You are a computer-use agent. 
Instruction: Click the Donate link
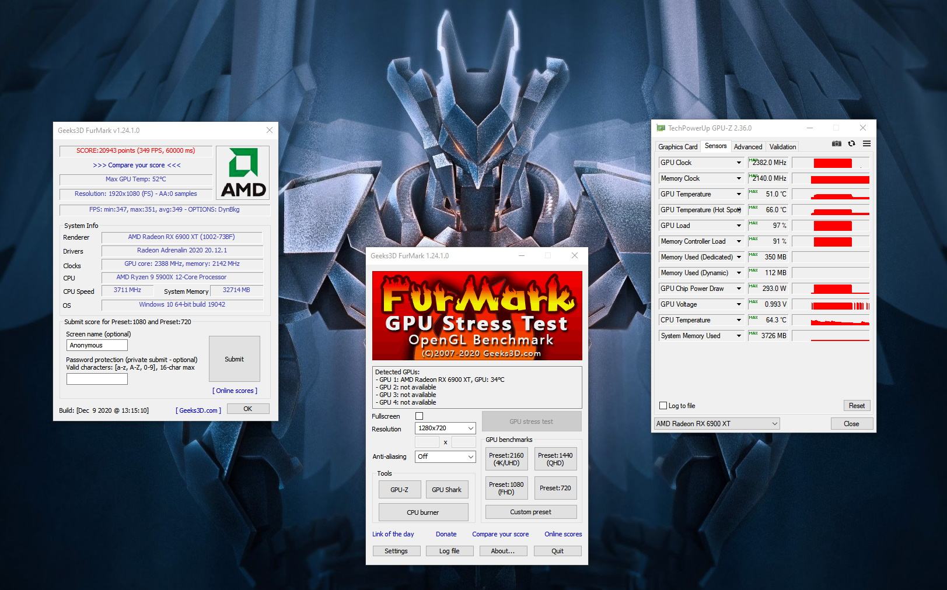click(446, 534)
